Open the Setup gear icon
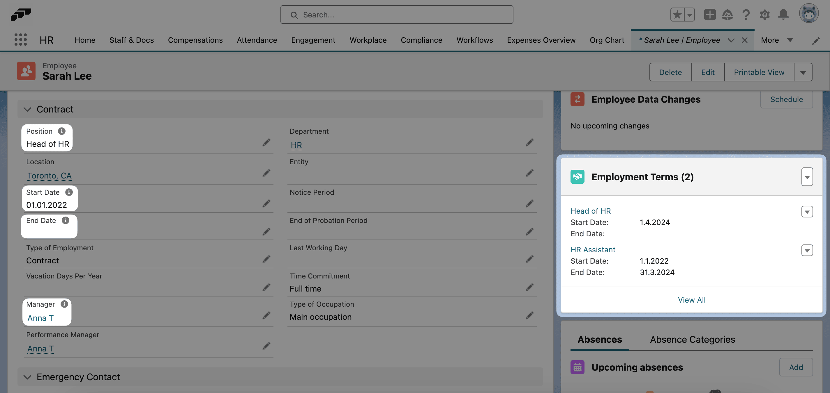 (764, 15)
